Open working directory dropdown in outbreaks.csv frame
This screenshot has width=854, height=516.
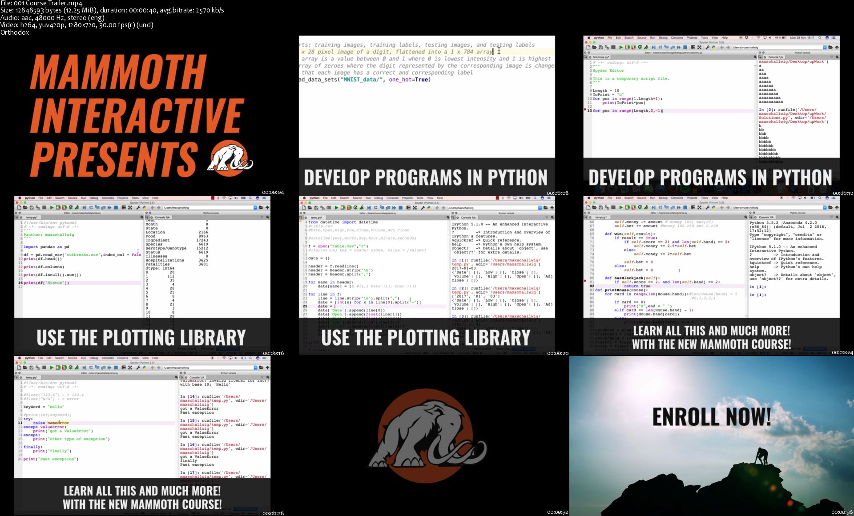pyautogui.click(x=255, y=207)
